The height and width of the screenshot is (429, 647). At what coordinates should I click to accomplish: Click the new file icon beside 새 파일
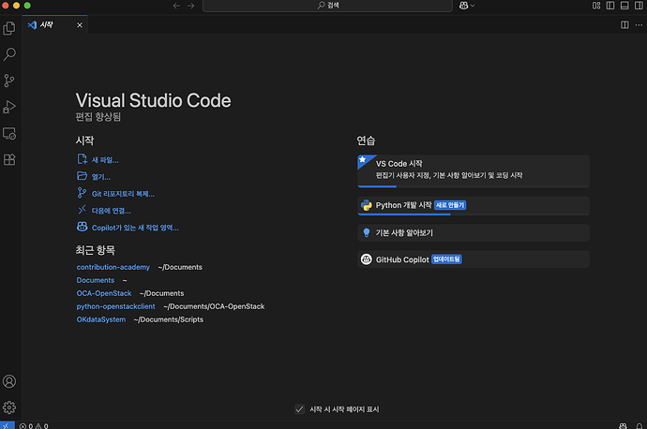(83, 159)
